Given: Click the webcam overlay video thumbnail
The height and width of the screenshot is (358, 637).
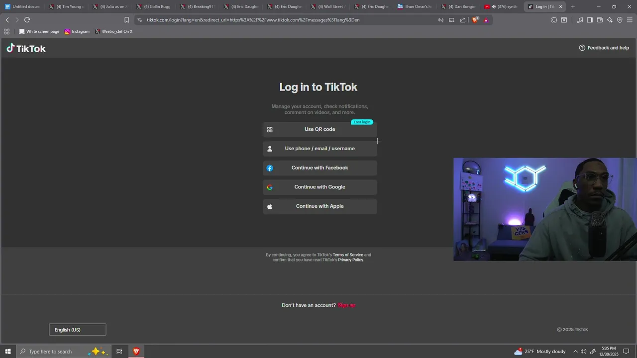Looking at the screenshot, I should click(x=545, y=209).
